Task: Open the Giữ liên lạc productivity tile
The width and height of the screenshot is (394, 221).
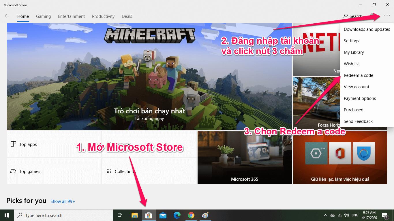Action: pos(340,158)
